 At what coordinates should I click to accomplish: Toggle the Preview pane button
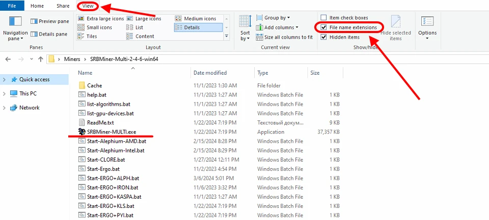50,21
